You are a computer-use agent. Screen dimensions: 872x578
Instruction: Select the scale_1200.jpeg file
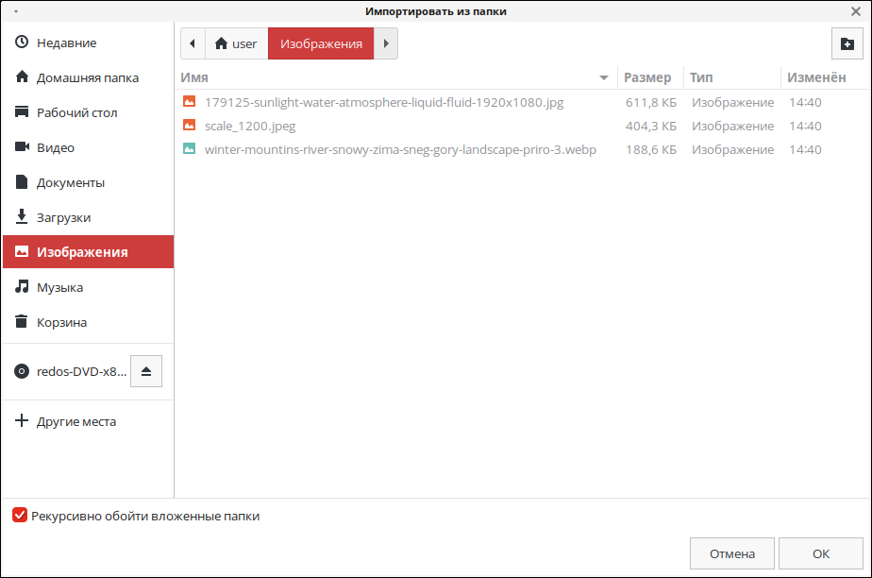tap(250, 126)
